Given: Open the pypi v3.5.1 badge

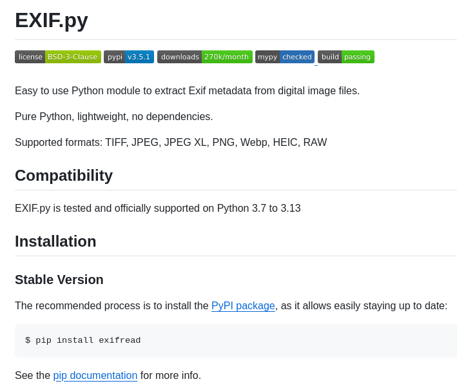Looking at the screenshot, I should click(x=129, y=57).
